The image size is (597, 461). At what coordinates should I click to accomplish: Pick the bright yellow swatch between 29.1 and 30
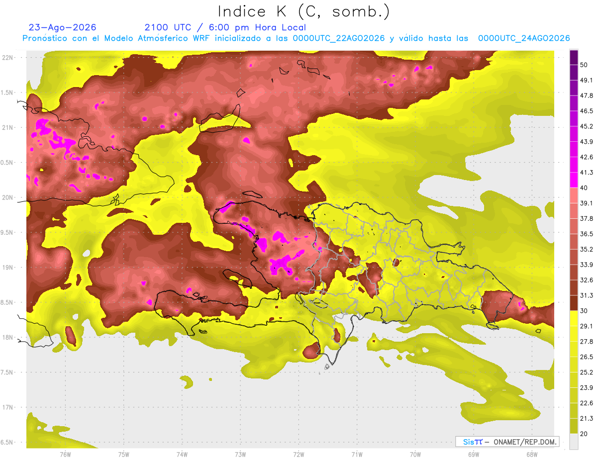[x=574, y=319]
